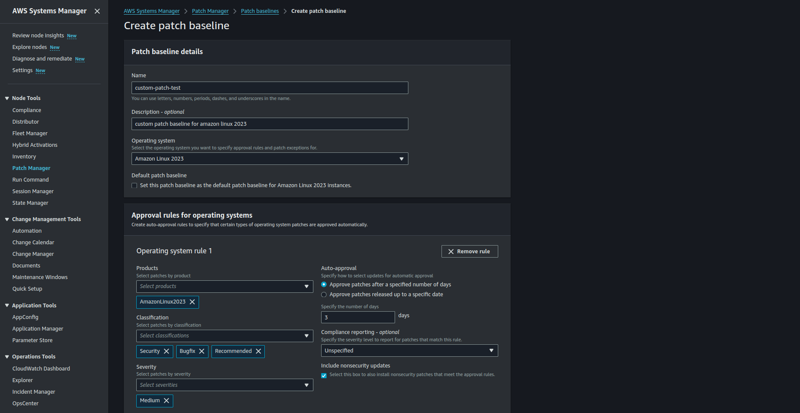This screenshot has width=800, height=413.
Task: Open the Select classifications dropdown
Action: point(224,336)
